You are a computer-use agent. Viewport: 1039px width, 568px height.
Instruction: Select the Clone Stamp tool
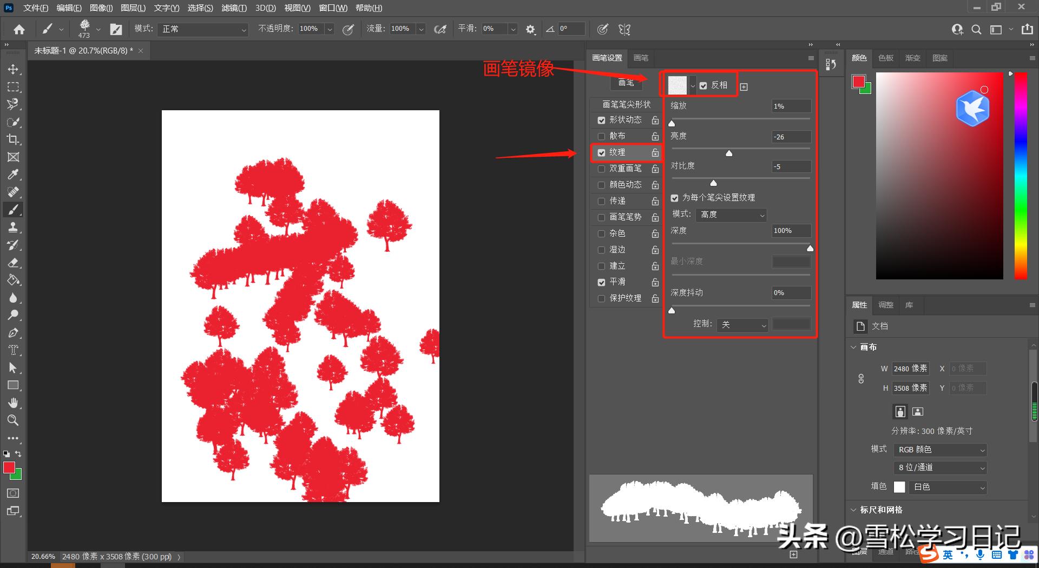coord(14,228)
